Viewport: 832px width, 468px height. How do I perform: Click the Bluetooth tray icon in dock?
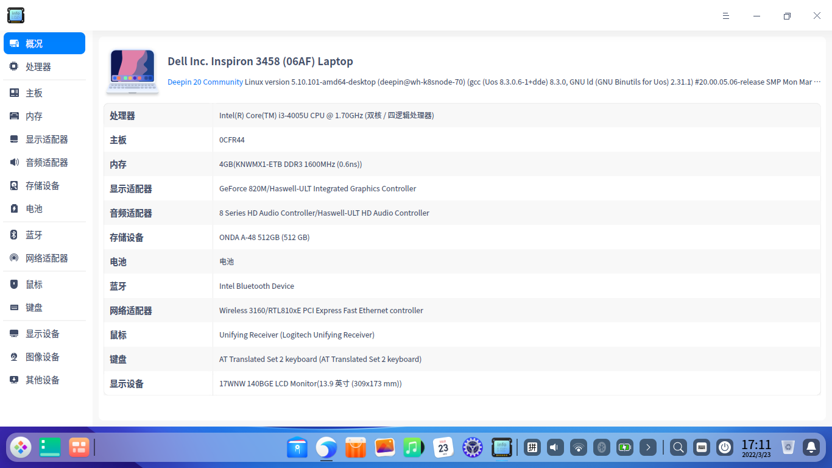click(602, 448)
